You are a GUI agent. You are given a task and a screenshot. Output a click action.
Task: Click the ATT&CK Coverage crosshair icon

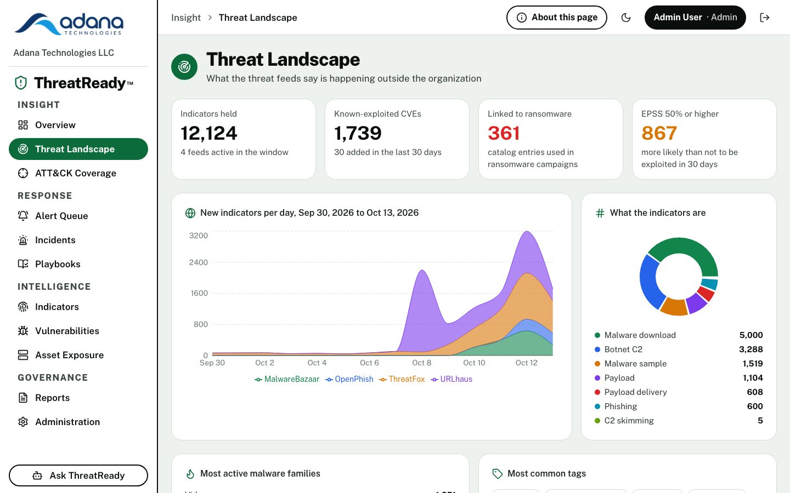pos(23,173)
